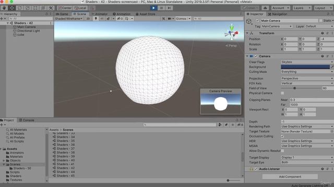Collapse the Scenes folder in Project
The height and width of the screenshot is (187, 334).
[4, 164]
